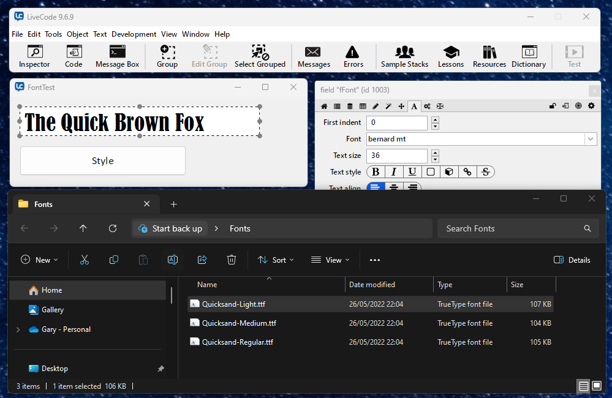
Task: Click the Cut scissors icon in Explorer
Action: pyautogui.click(x=85, y=260)
